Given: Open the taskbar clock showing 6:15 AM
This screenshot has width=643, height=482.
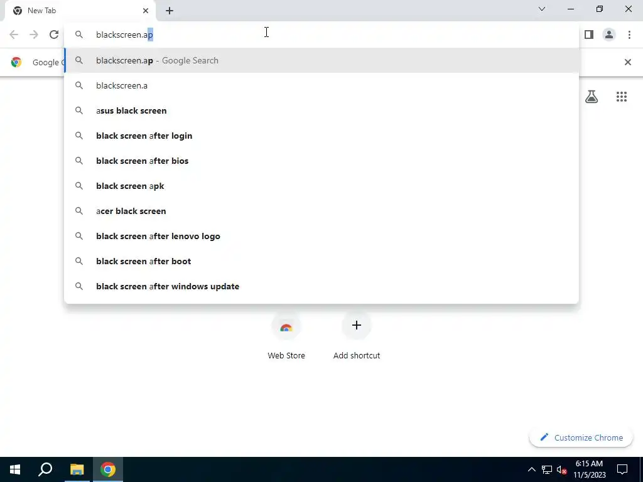Looking at the screenshot, I should pos(589,469).
